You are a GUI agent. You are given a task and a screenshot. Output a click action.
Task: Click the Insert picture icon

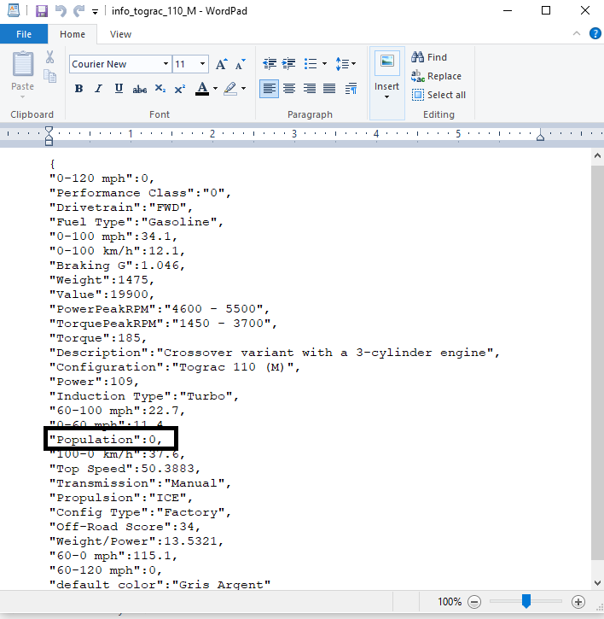point(387,62)
